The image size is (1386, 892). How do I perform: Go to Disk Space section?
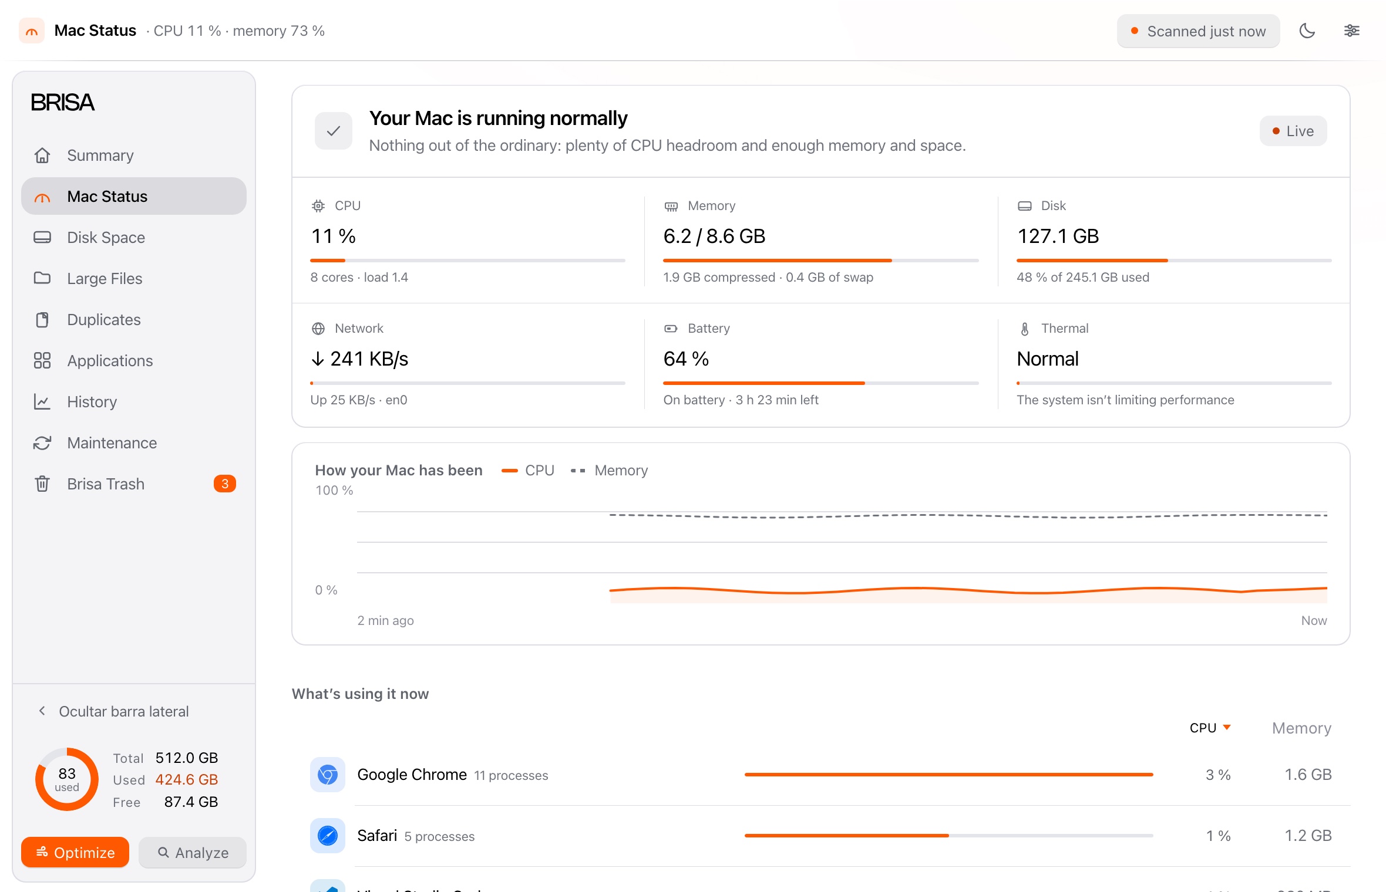pyautogui.click(x=134, y=238)
